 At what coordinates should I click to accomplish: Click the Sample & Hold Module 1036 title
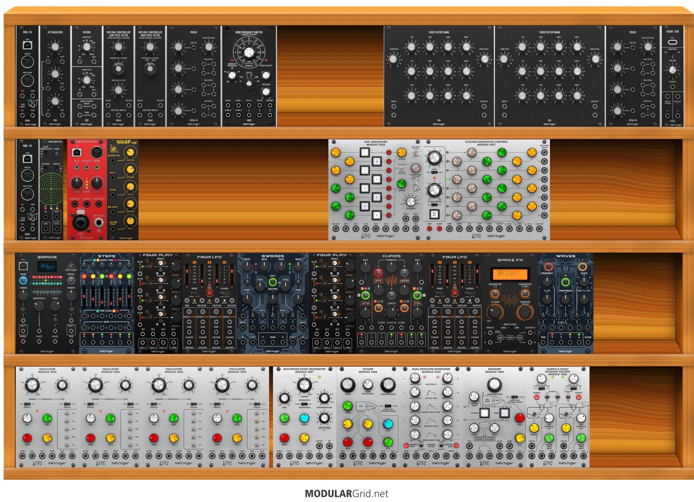click(x=557, y=371)
